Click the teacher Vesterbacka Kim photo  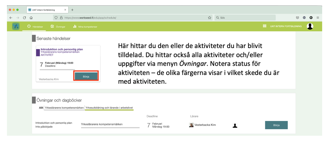point(191,125)
